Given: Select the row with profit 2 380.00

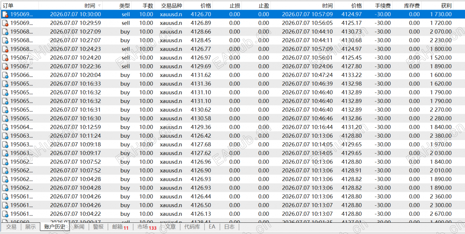Looking at the screenshot, I should coord(232,136).
